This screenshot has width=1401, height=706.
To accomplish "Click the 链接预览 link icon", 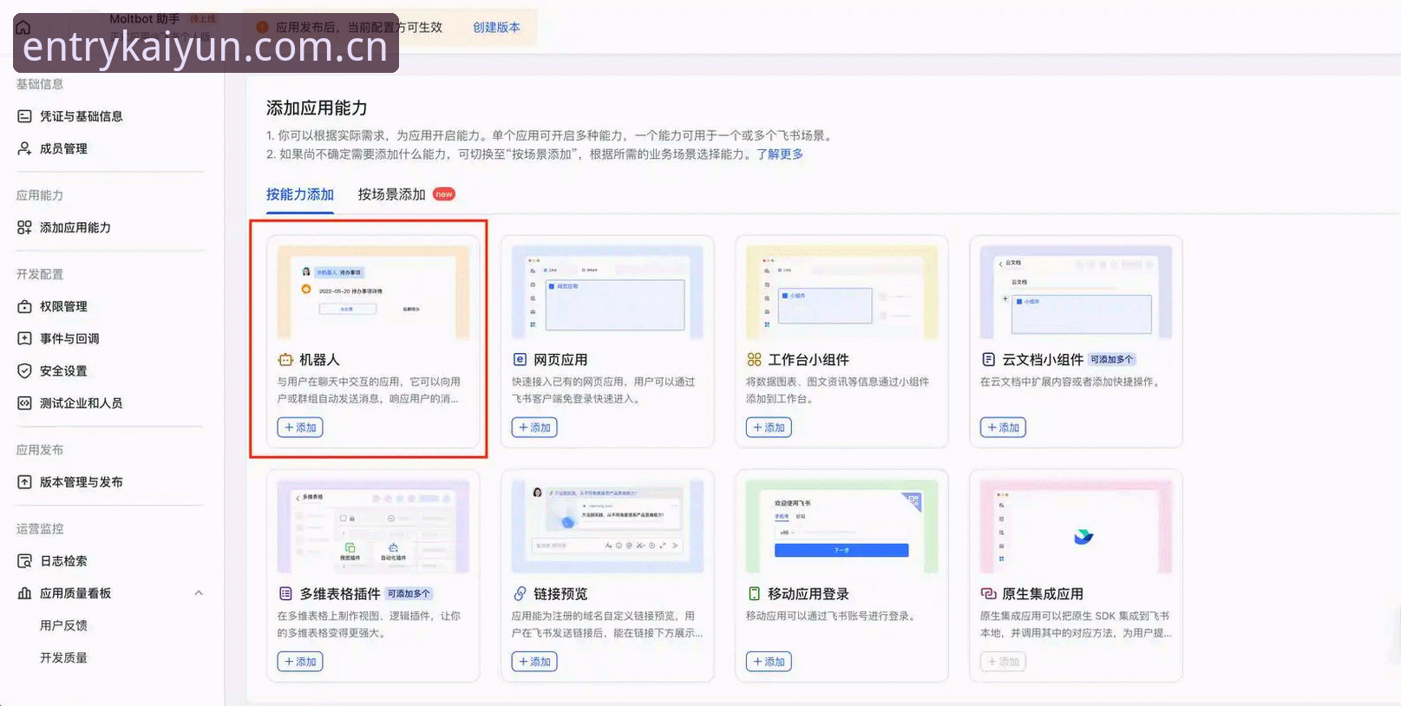I will (520, 593).
